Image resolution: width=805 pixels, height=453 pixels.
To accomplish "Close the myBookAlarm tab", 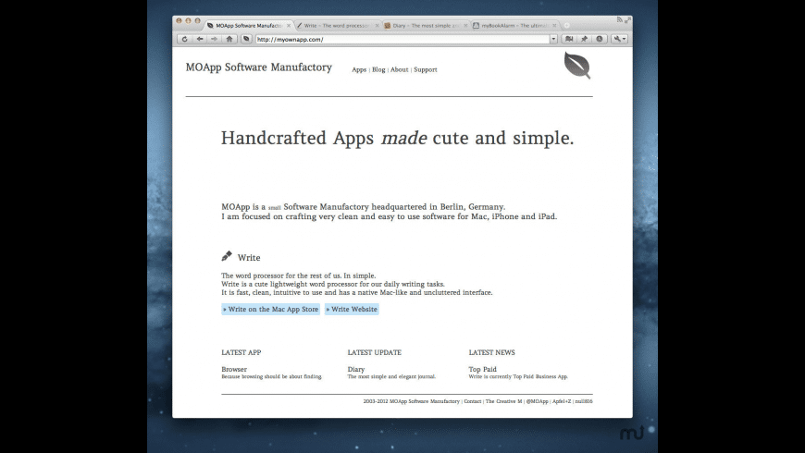I will point(554,25).
